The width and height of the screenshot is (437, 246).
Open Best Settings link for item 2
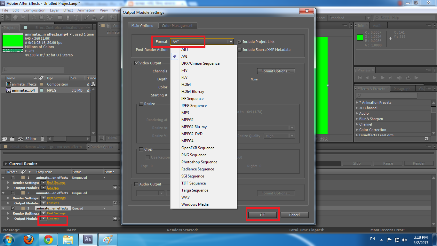[56, 198]
